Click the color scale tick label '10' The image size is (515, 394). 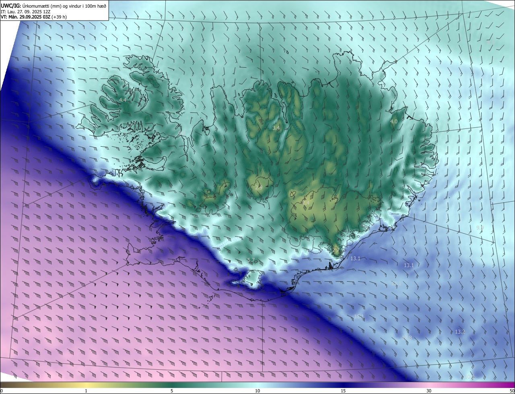click(257, 391)
